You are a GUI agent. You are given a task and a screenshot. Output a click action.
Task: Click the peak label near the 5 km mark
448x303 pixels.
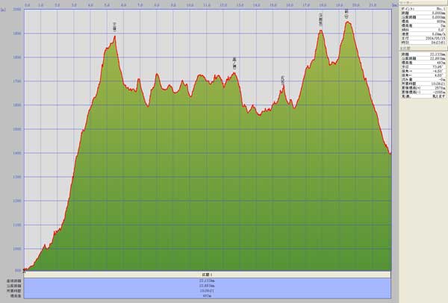pos(115,25)
